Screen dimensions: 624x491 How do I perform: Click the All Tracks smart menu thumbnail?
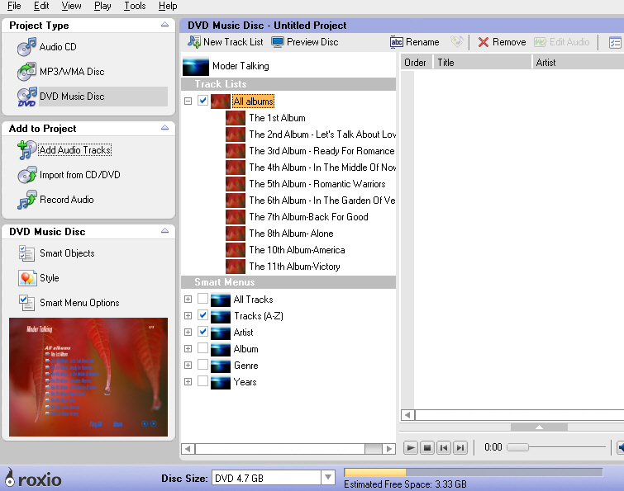click(221, 300)
